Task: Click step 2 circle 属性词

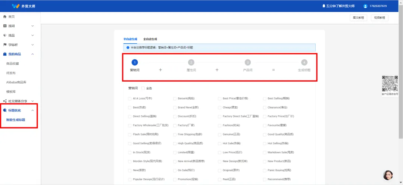Action: click(191, 62)
